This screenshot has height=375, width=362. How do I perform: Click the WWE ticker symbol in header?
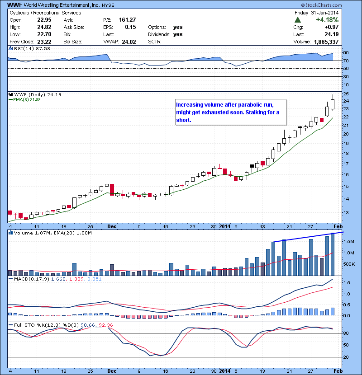(15, 5)
